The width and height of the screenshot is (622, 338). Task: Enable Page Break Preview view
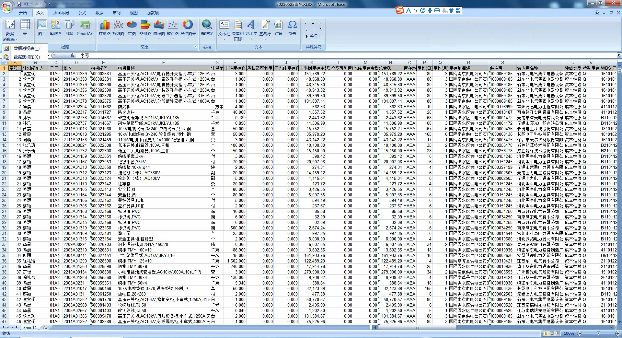point(558,333)
